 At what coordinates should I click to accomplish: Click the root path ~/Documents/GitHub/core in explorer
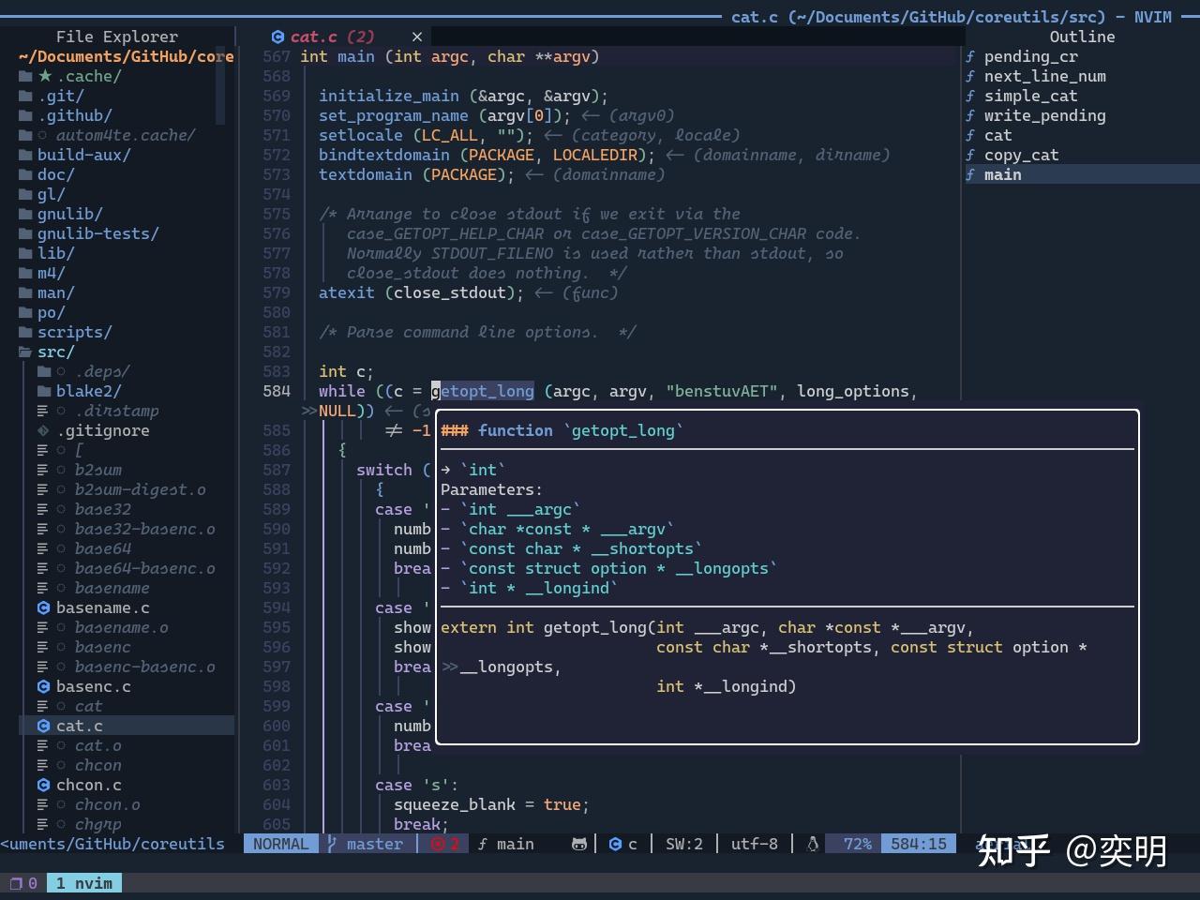[126, 56]
